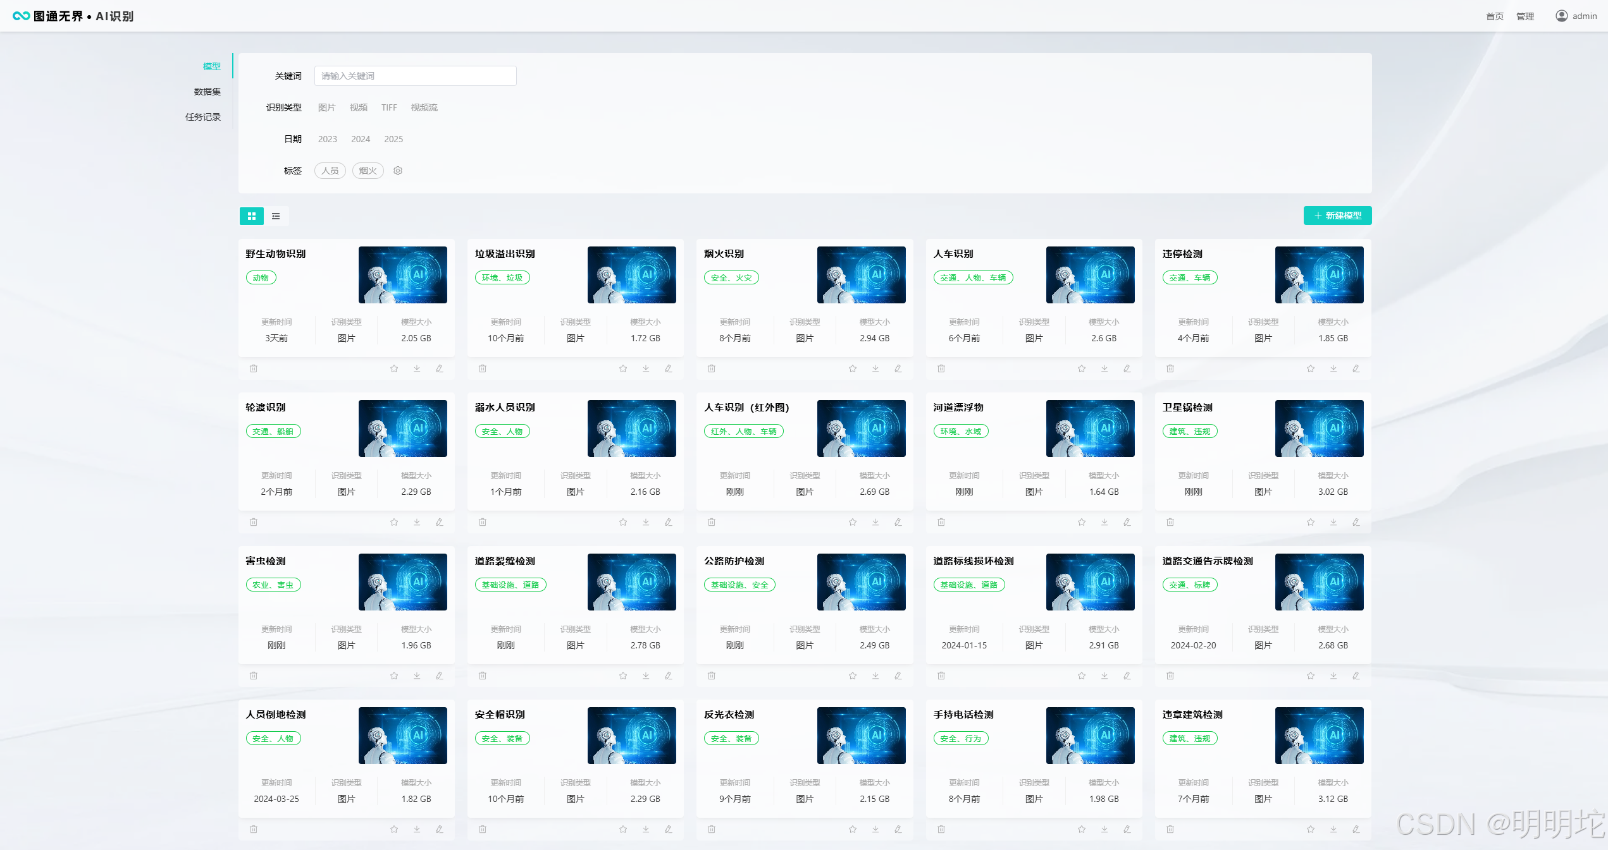Open the admin user menu
1608x850 pixels.
(x=1576, y=16)
